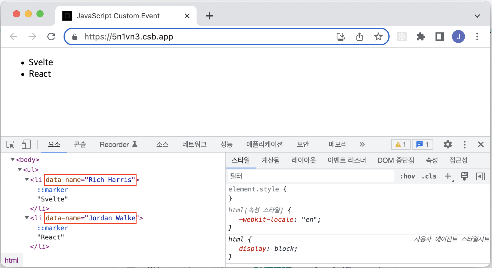The width and height of the screenshot is (492, 268).
Task: Add a new style rule
Action: pyautogui.click(x=448, y=176)
